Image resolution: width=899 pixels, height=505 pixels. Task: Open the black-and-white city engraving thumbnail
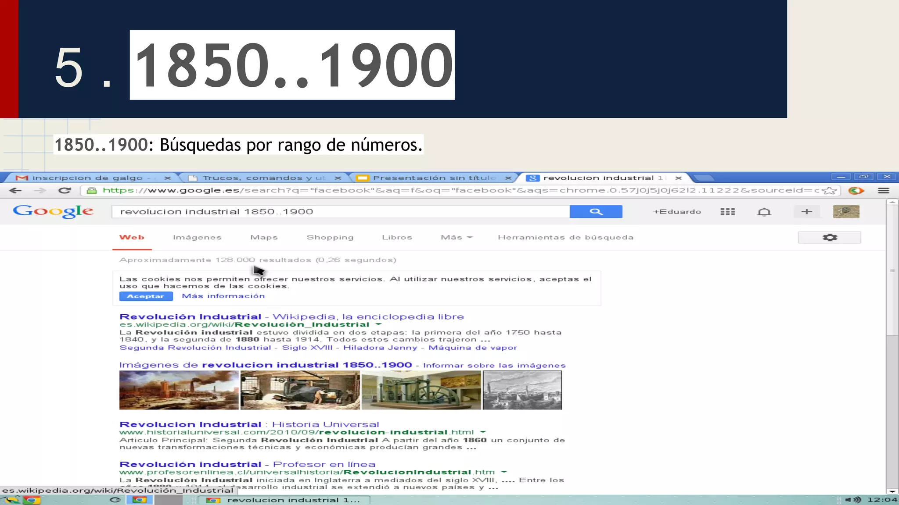tap(522, 390)
